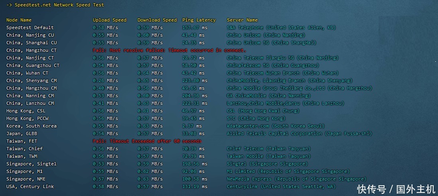Click the 'China, Nanjing CT' node name
The width and height of the screenshot is (438, 196).
point(30,58)
